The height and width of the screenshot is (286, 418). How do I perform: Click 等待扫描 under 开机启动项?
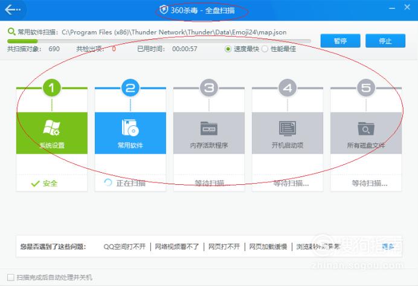point(291,183)
